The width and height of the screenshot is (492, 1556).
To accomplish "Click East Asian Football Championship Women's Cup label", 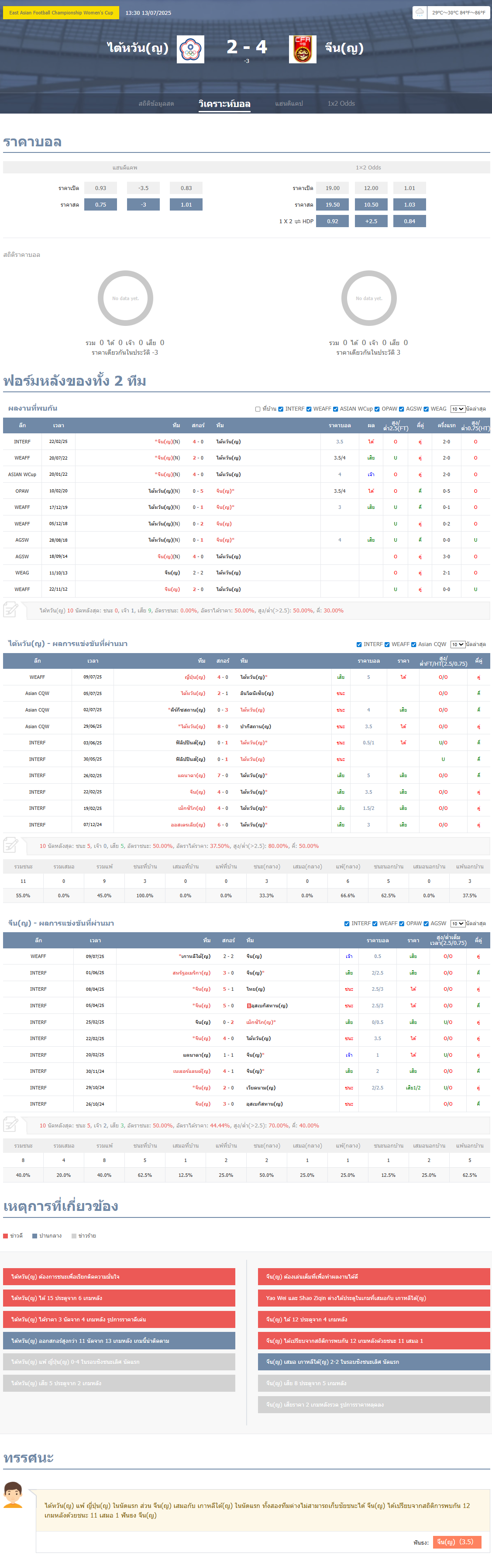I will pyautogui.click(x=61, y=12).
